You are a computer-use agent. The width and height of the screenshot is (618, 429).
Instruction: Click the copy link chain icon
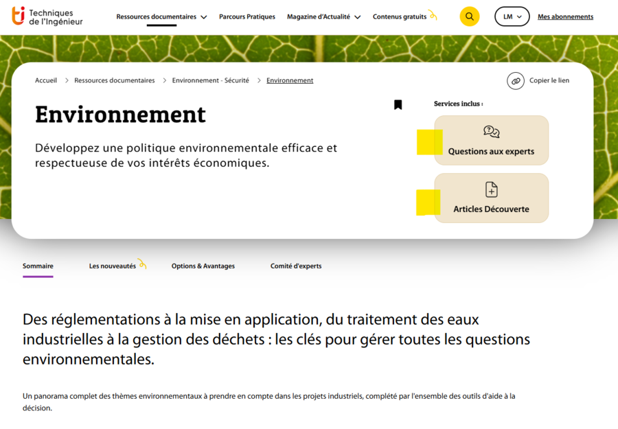click(x=516, y=81)
